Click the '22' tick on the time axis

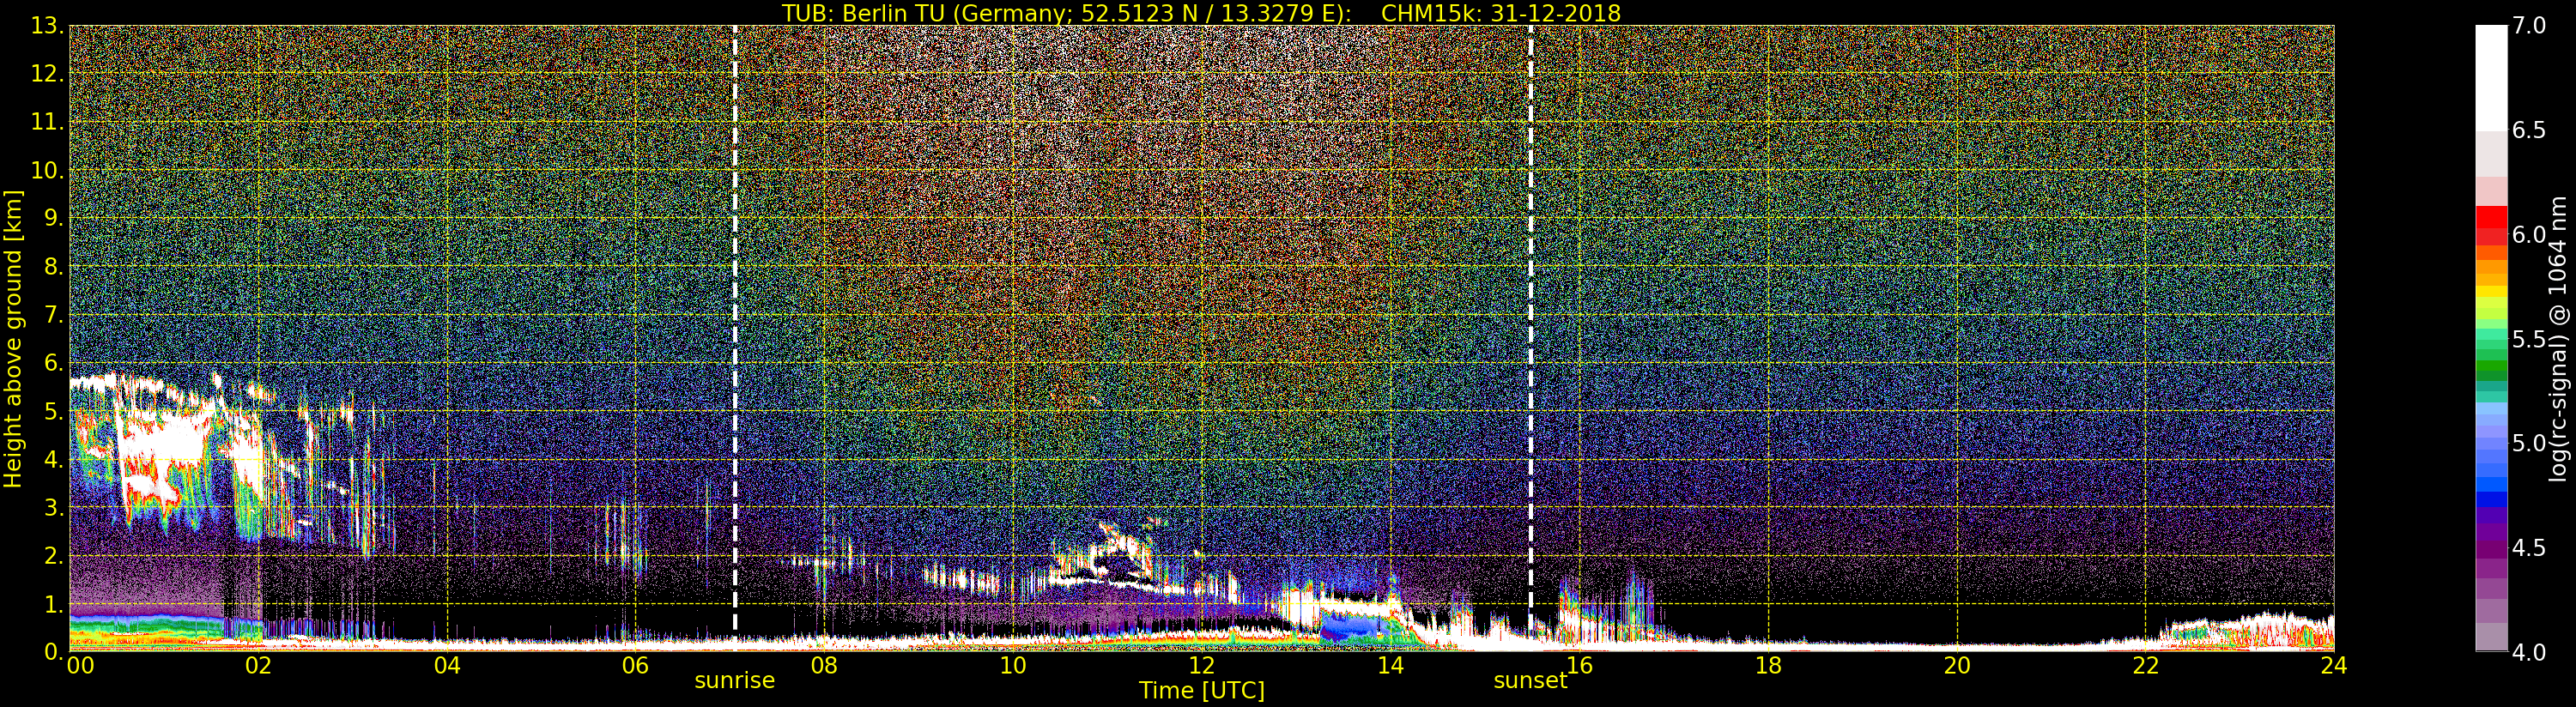(2145, 664)
